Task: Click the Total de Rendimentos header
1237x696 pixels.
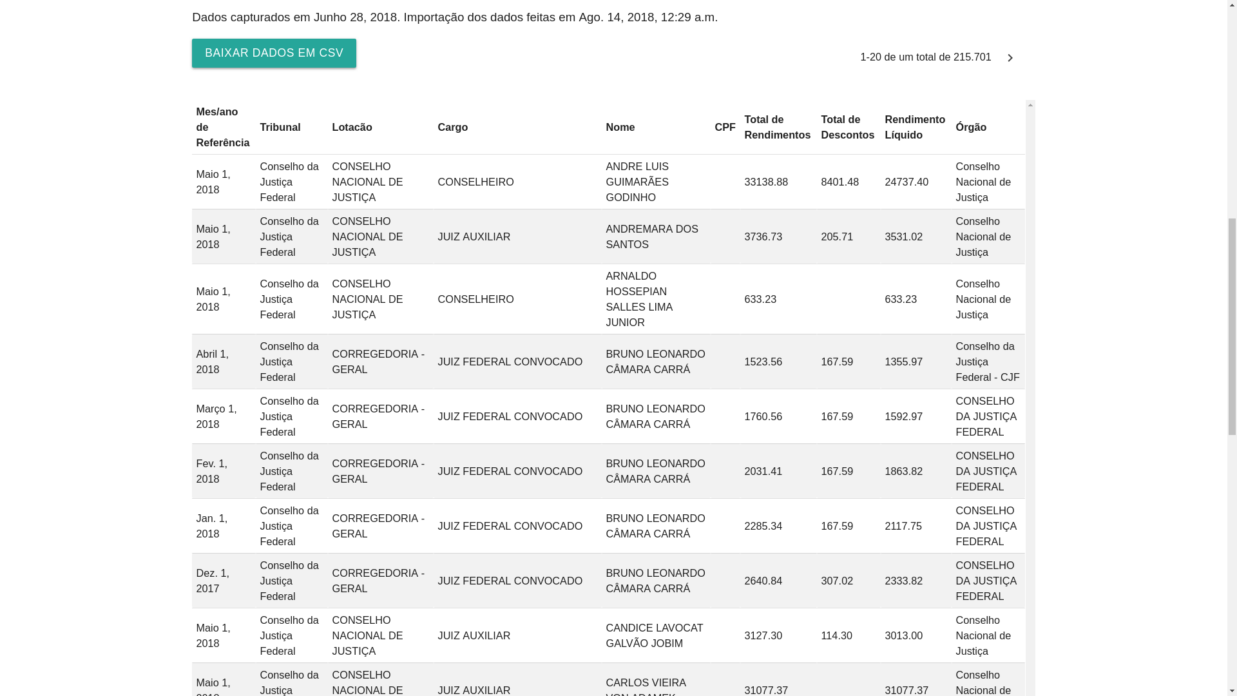Action: click(777, 127)
